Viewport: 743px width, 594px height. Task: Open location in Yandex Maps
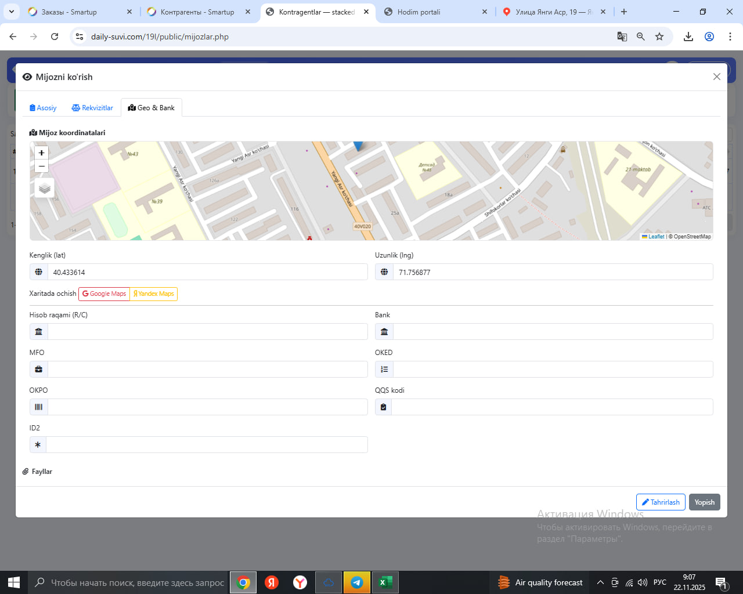pyautogui.click(x=154, y=294)
